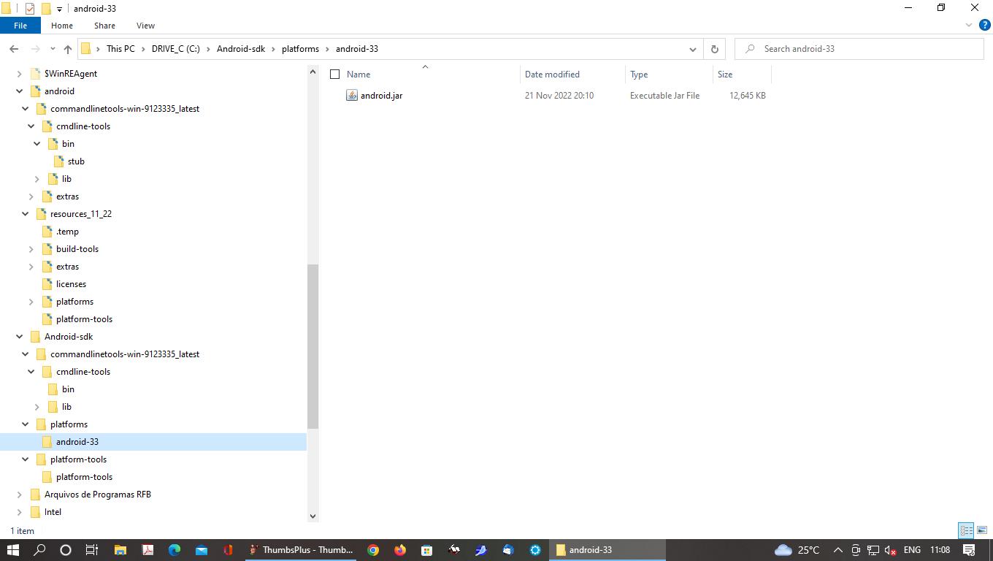Open taskbar Search
The width and height of the screenshot is (993, 561).
click(x=39, y=550)
